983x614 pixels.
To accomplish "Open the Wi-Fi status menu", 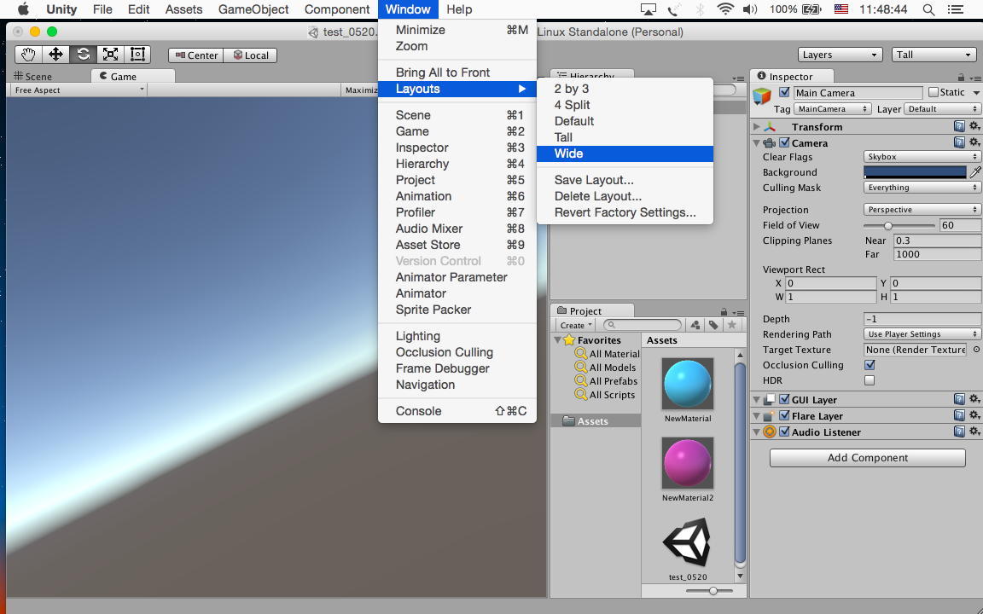I will coord(725,9).
